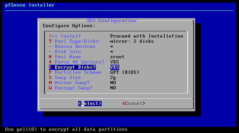This screenshot has height=133, width=239.
Task: Click highlighted YES beside Encrypt Disks
Action: (115, 67)
